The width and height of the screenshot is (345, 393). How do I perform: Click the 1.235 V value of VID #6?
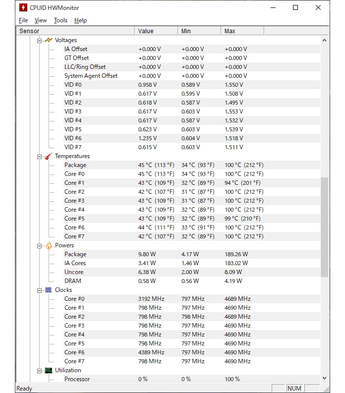(147, 138)
